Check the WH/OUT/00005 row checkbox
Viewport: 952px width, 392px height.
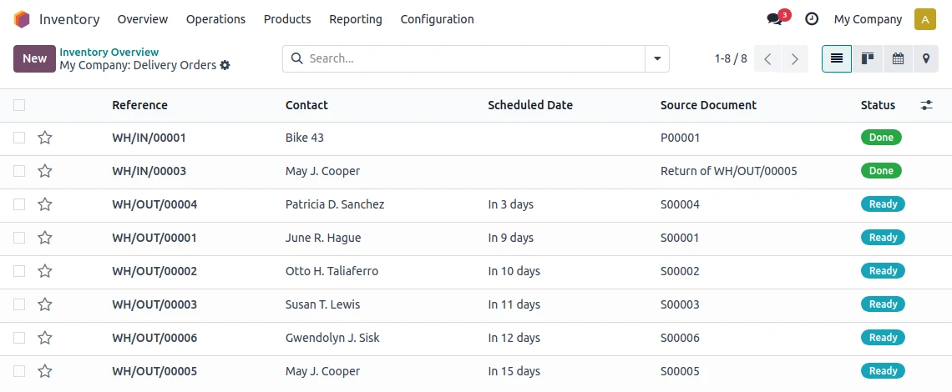19,371
